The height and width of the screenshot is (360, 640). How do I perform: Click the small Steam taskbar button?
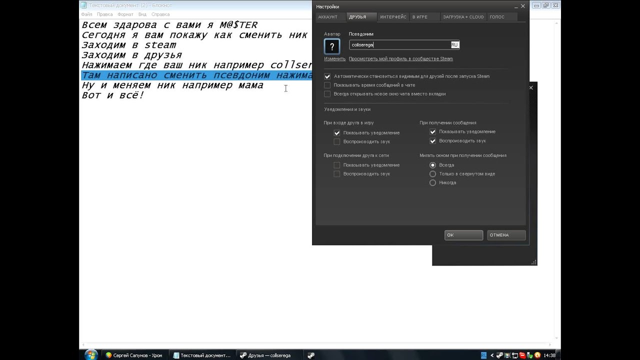[x=311, y=355]
